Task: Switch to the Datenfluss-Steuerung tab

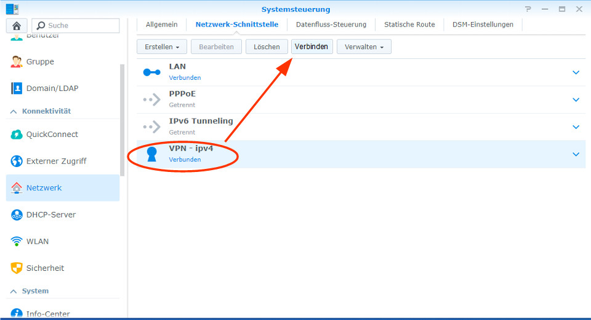Action: point(331,25)
